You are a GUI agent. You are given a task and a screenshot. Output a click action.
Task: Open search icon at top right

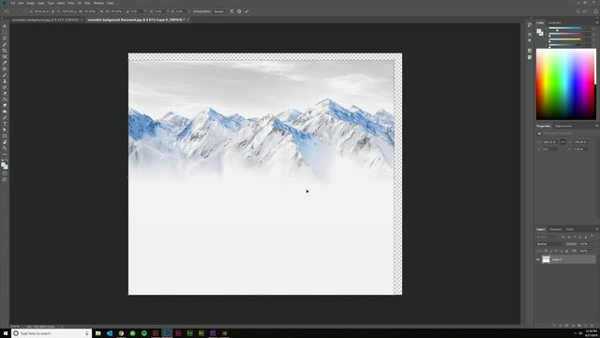click(x=578, y=11)
